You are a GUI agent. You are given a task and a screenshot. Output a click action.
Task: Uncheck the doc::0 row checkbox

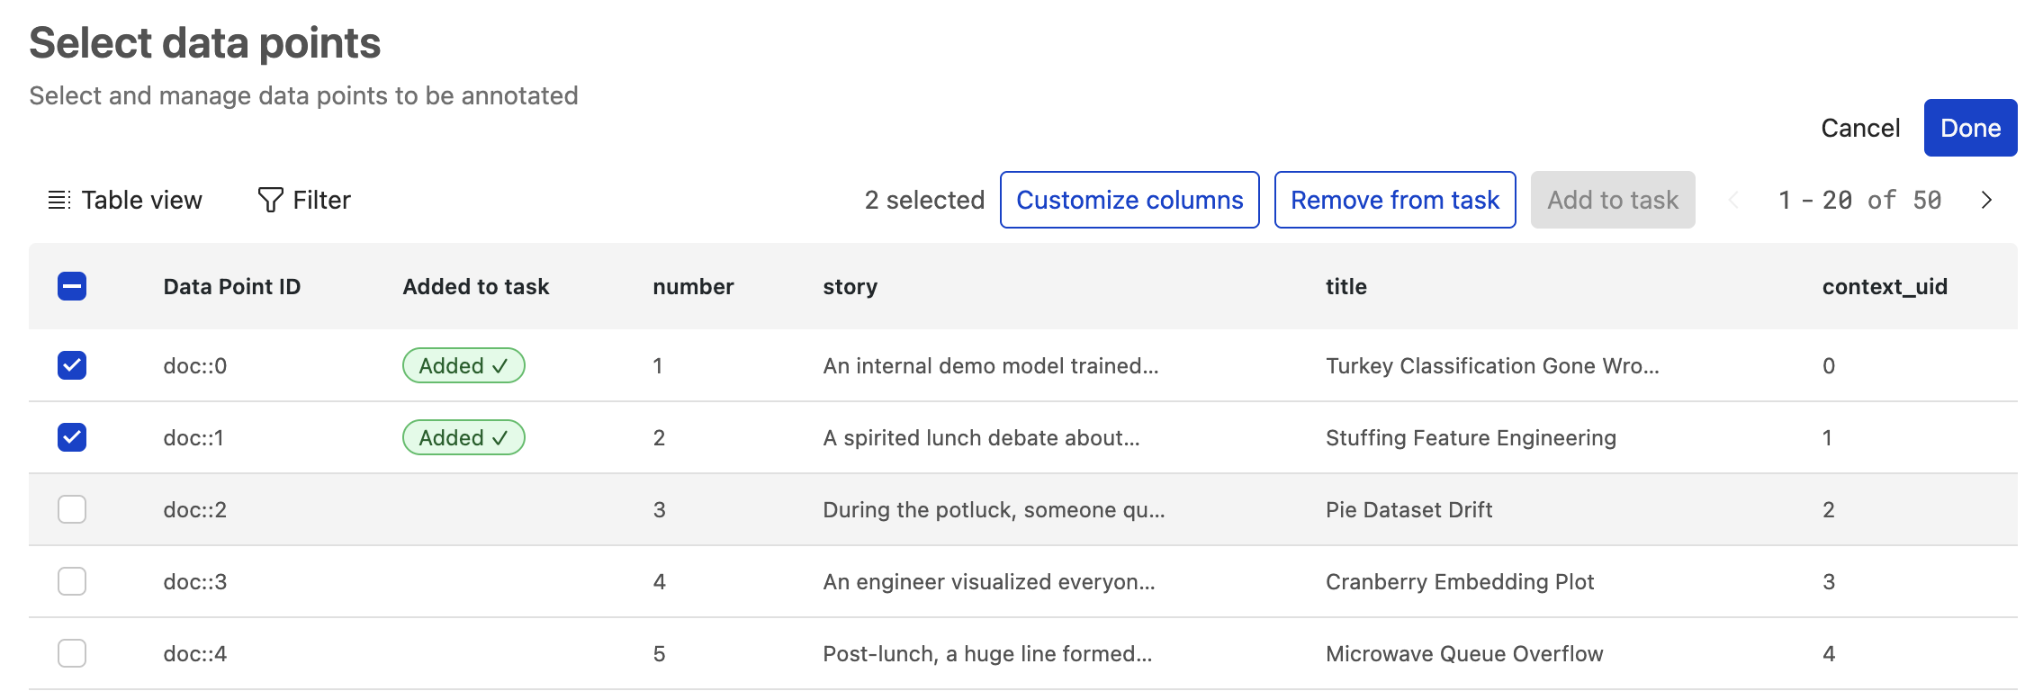click(x=72, y=365)
